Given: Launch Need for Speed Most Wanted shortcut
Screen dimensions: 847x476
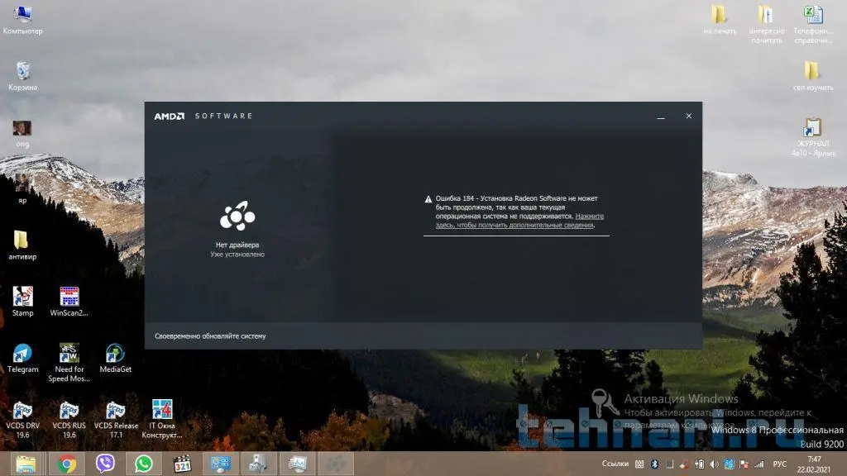Looking at the screenshot, I should click(x=69, y=362).
